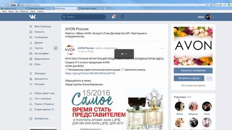This screenshot has height=130, width=232.
Task: Click the 47 counter beside Группы
Action: pyautogui.click(x=56, y=48)
